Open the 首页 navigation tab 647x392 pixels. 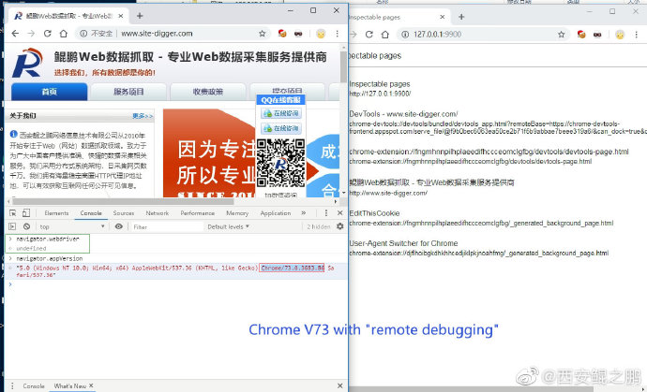click(49, 92)
